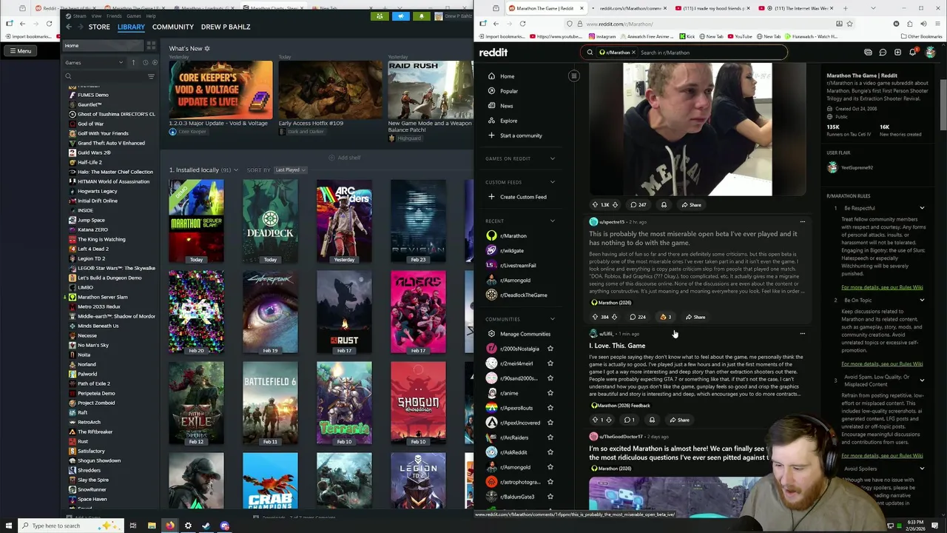947x533 pixels.
Task: Collapse COMMUNITIES section in Reddit sidebar
Action: (x=552, y=319)
